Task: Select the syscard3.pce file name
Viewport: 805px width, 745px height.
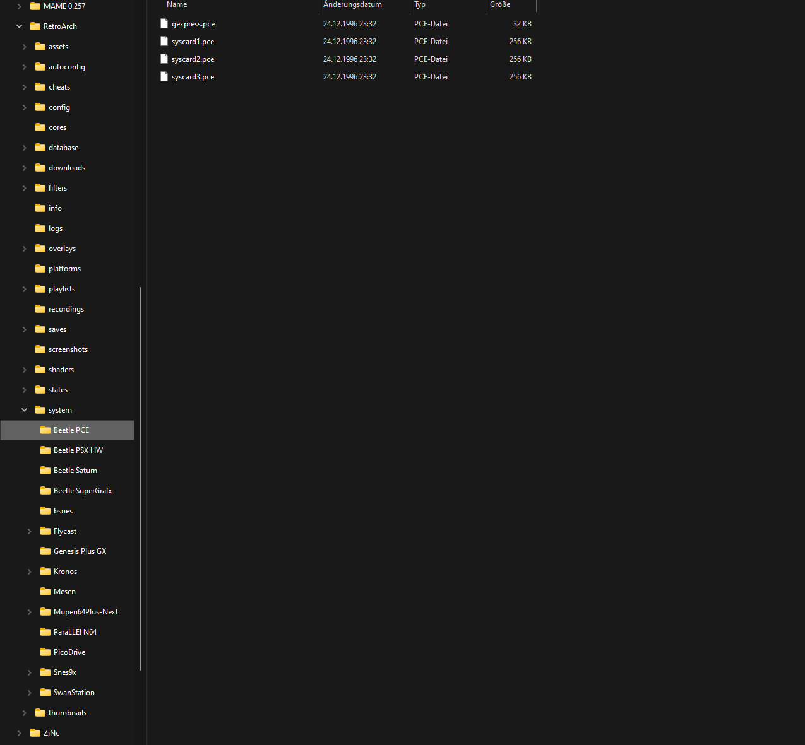Action: pyautogui.click(x=193, y=77)
